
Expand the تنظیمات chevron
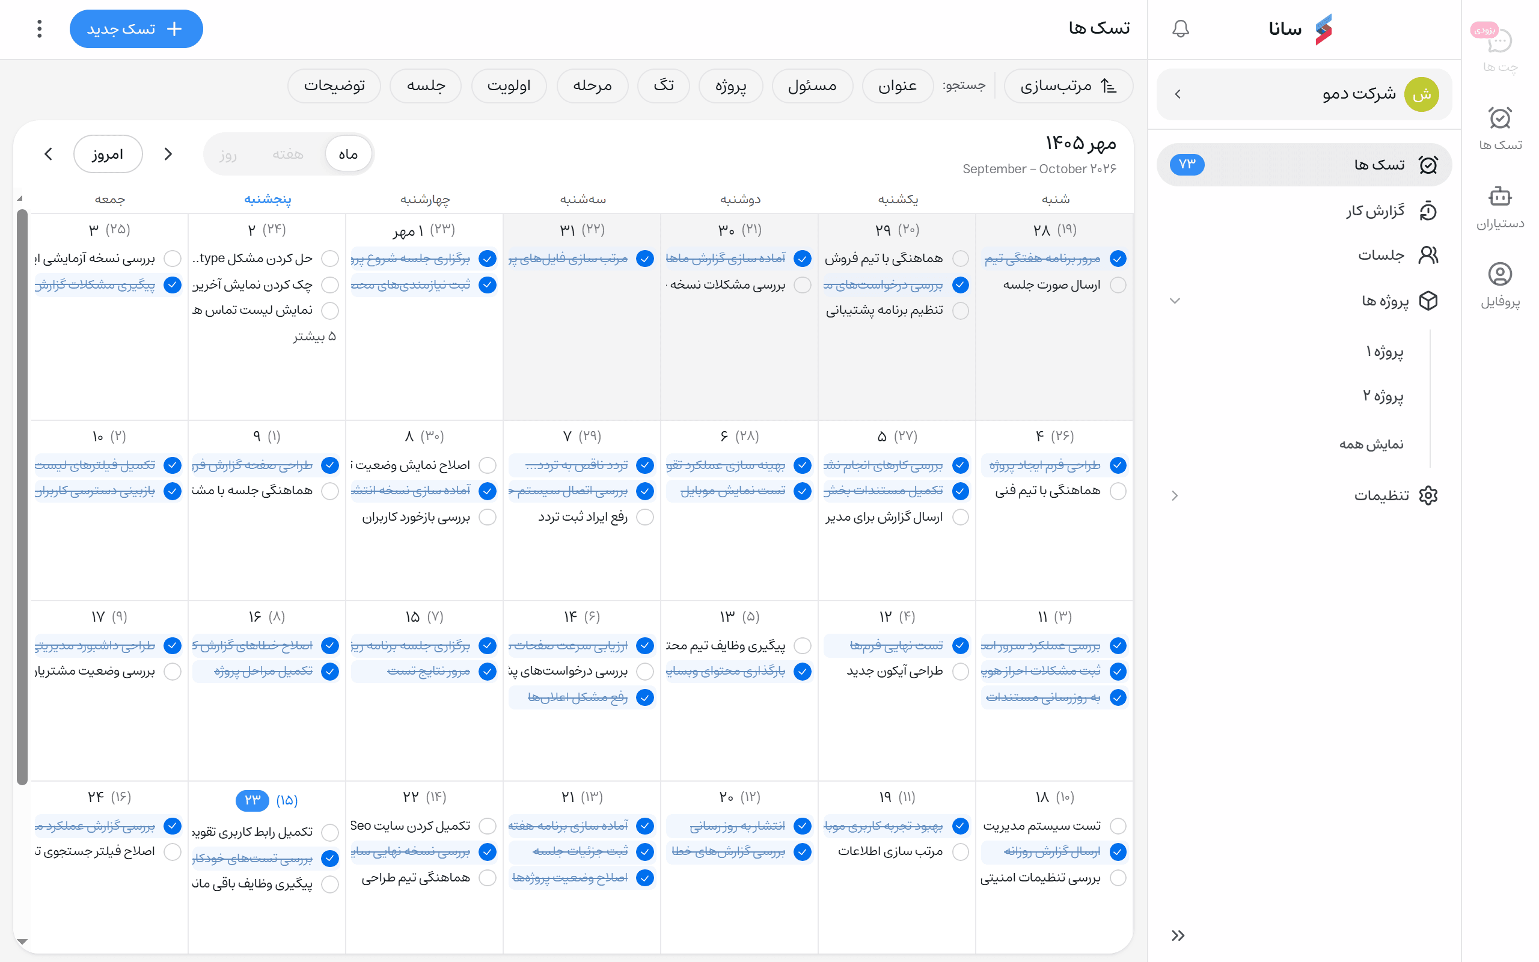1175,495
